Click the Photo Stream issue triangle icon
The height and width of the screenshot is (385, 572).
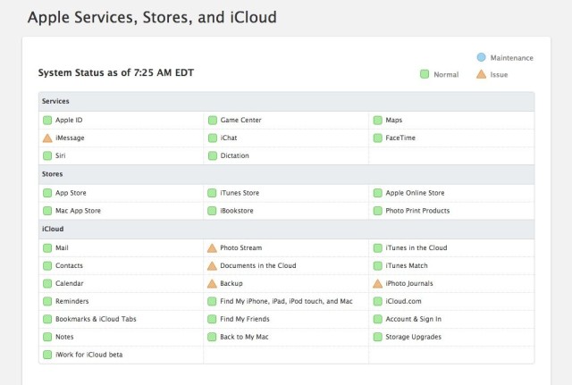[x=212, y=247]
